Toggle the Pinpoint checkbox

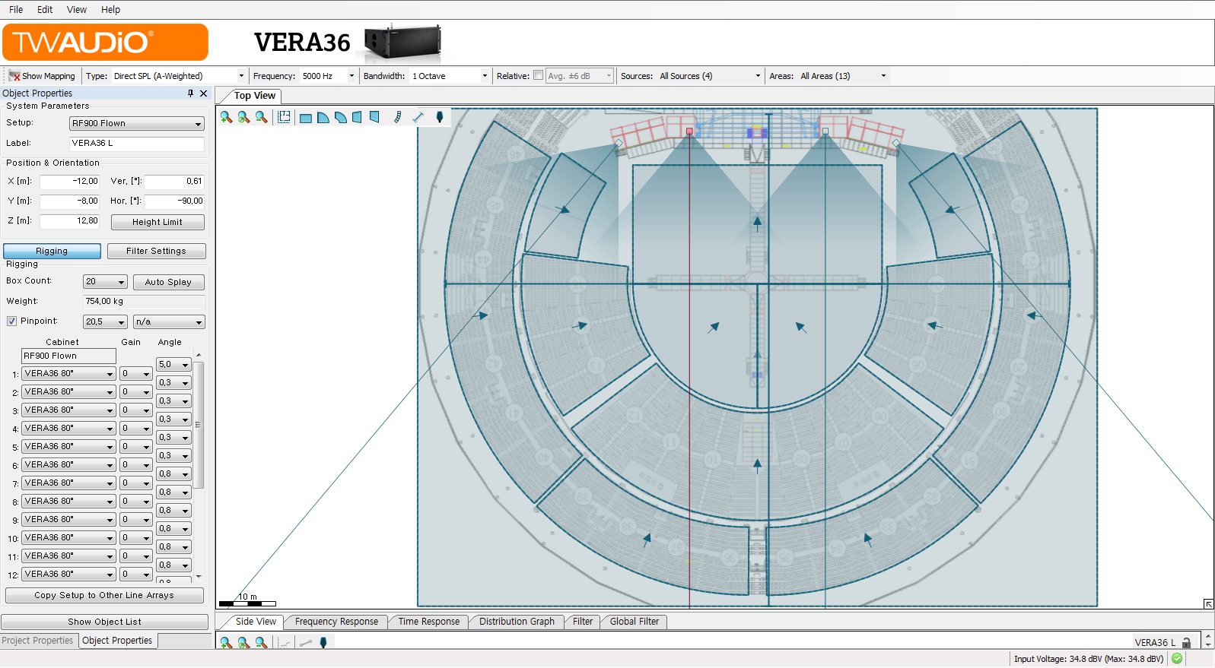11,321
